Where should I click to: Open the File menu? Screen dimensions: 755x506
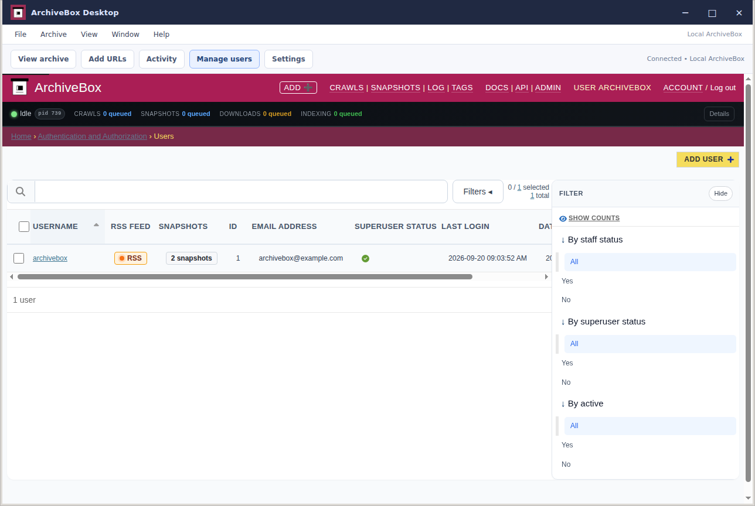coord(21,35)
